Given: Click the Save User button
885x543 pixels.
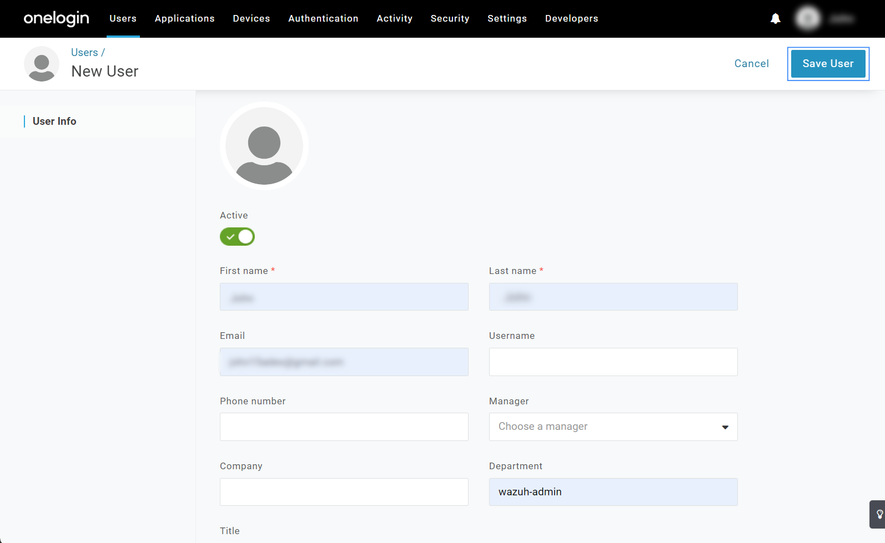Looking at the screenshot, I should [x=827, y=64].
